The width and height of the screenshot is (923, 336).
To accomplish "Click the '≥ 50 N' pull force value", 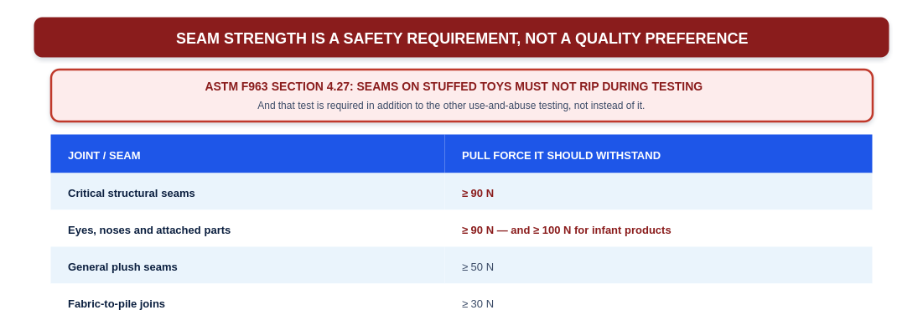I will [x=477, y=267].
